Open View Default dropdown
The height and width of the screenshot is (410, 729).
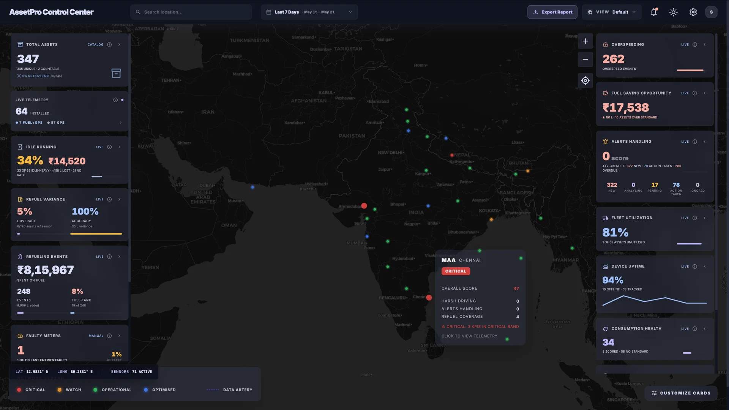[x=611, y=12]
